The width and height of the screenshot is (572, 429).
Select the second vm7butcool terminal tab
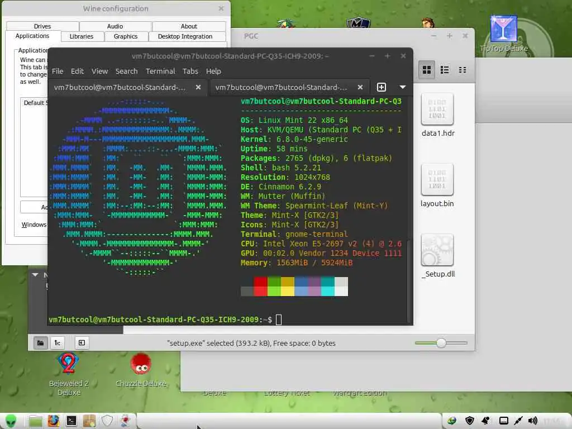click(x=290, y=88)
